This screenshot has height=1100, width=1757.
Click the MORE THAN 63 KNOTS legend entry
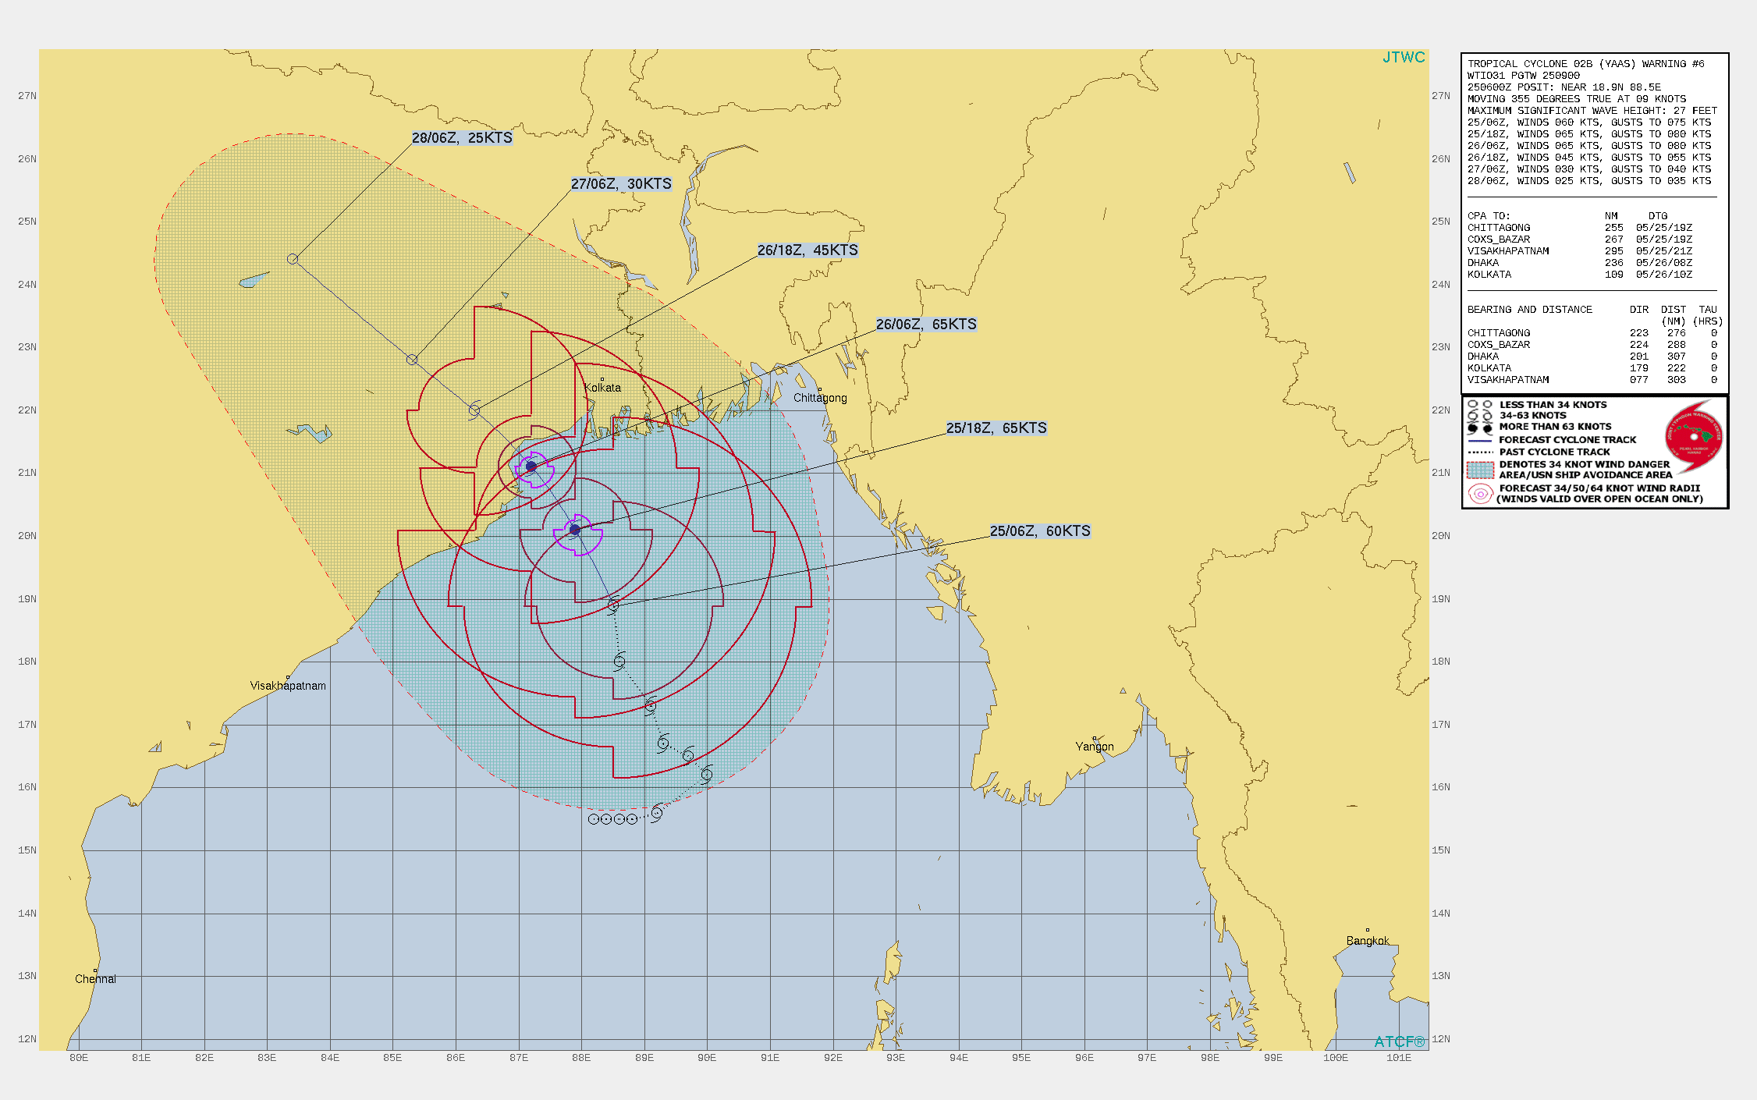1555,427
